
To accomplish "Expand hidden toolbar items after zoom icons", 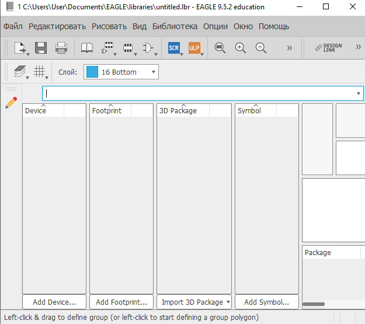I will (x=289, y=48).
